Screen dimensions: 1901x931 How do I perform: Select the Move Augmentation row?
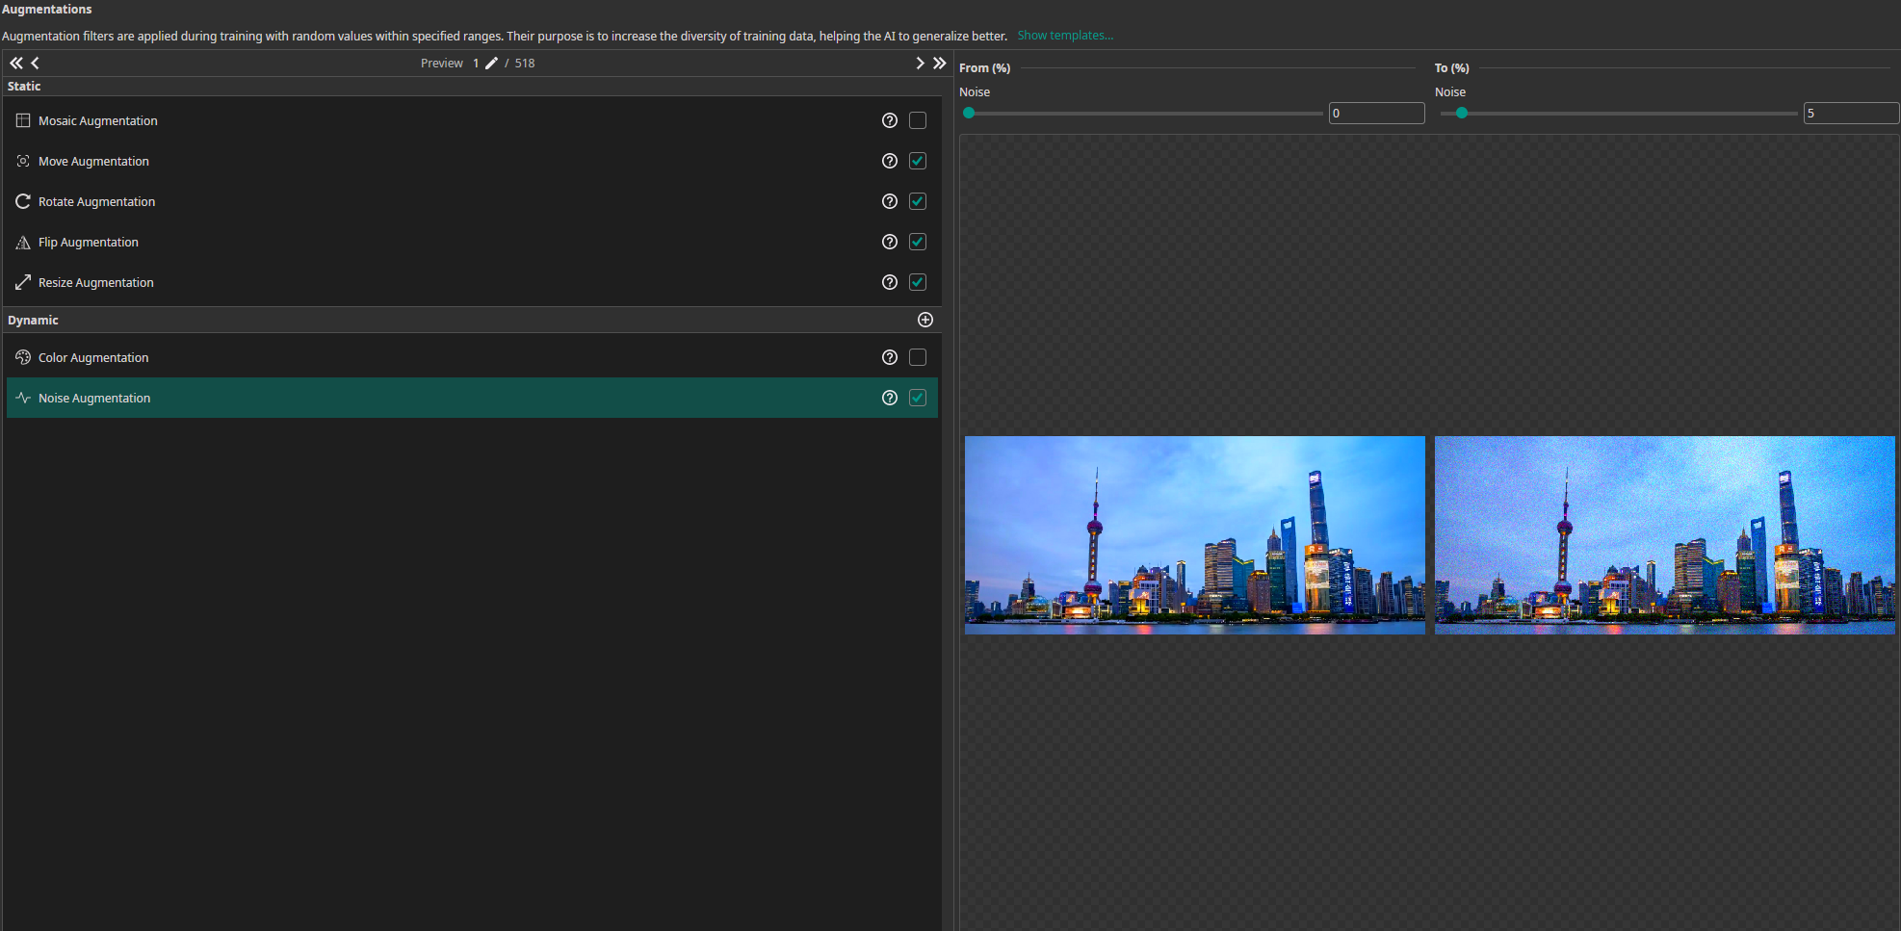[385, 161]
